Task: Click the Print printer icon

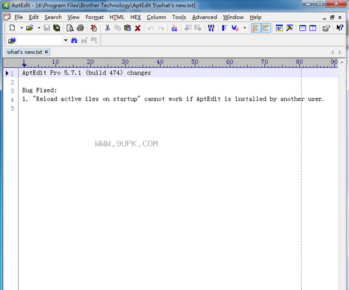Action: click(x=80, y=28)
